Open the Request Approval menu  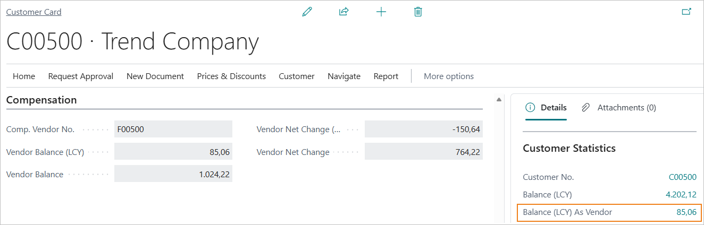[x=81, y=76]
